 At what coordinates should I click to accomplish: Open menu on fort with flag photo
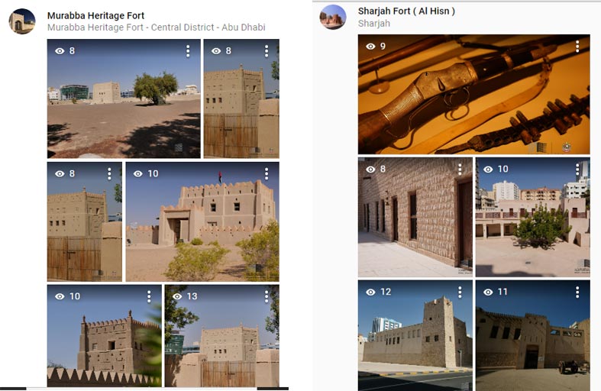pyautogui.click(x=267, y=173)
